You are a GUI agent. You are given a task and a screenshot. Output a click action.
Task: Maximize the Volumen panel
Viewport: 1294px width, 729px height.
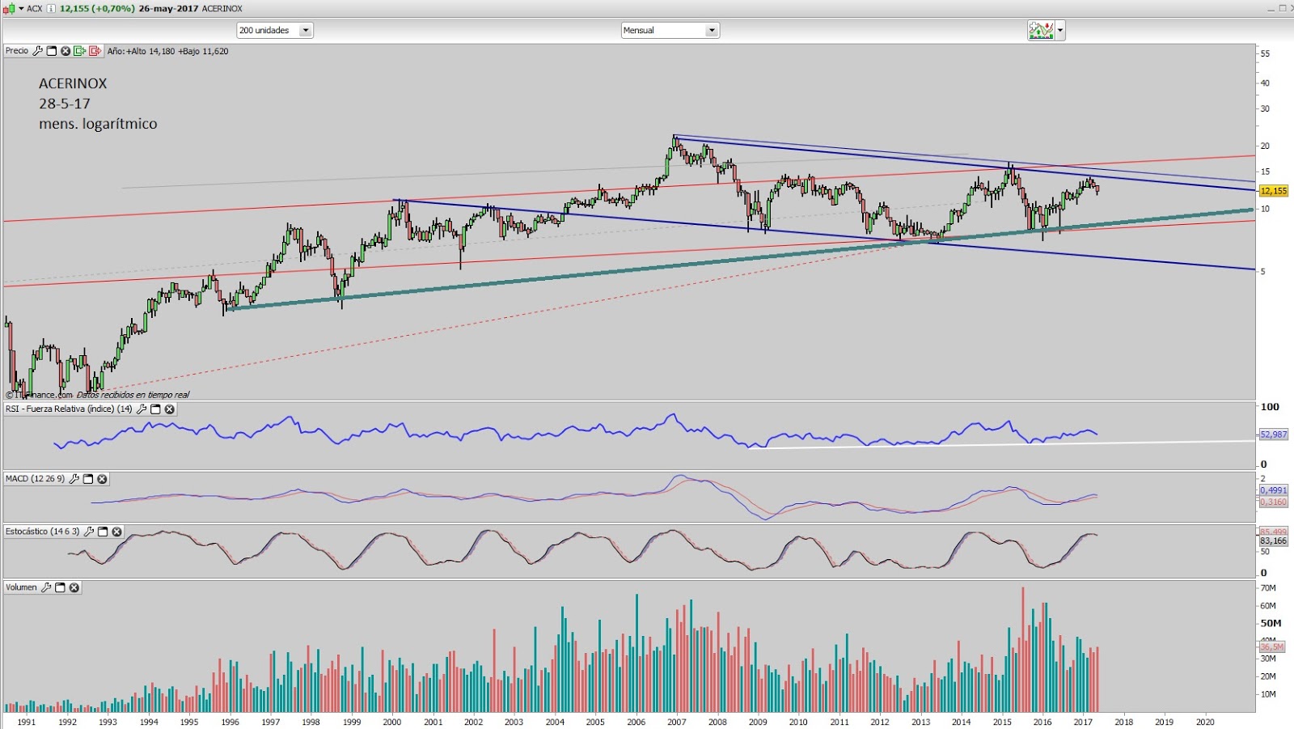click(x=60, y=587)
